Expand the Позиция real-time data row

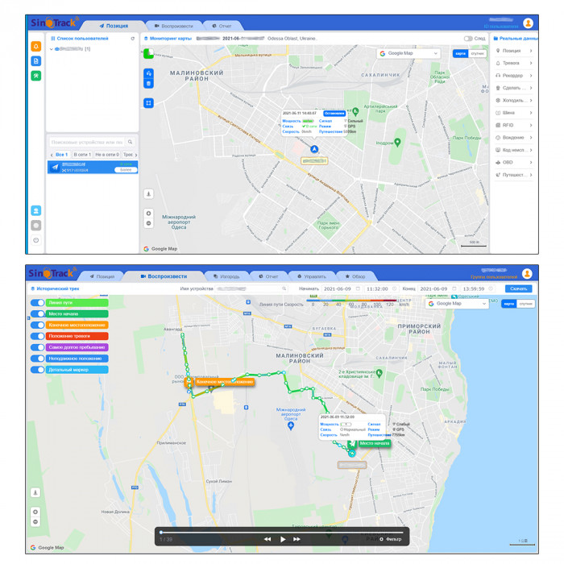click(514, 51)
